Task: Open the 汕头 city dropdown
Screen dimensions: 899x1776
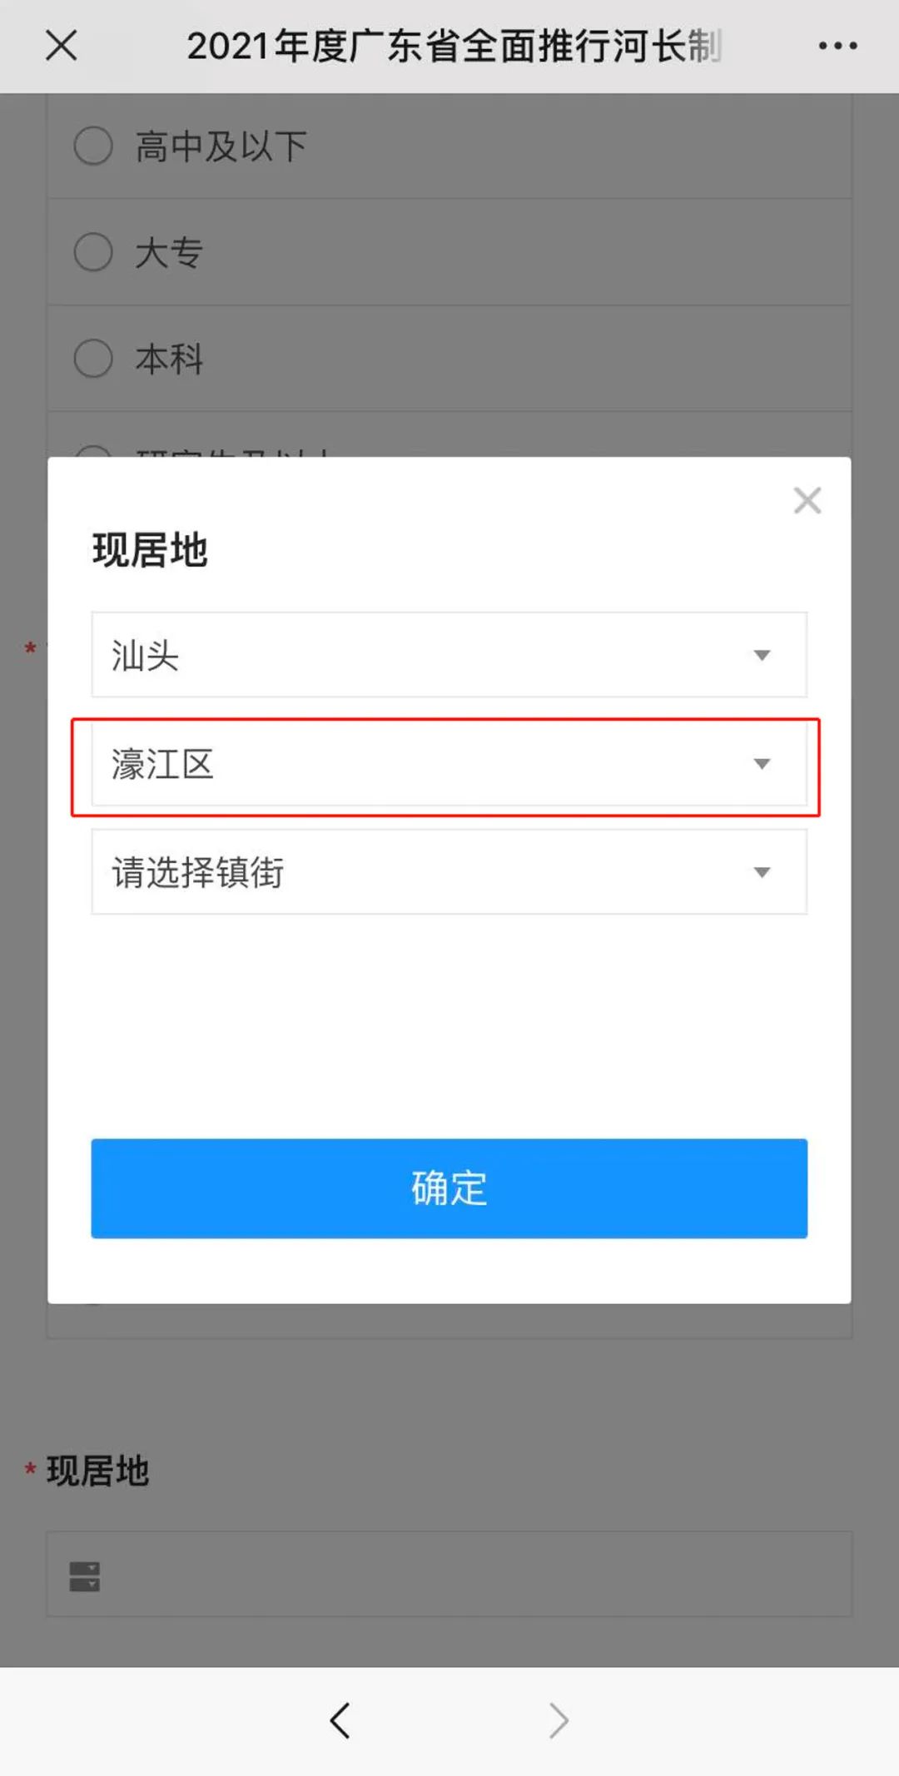Action: pyautogui.click(x=449, y=655)
